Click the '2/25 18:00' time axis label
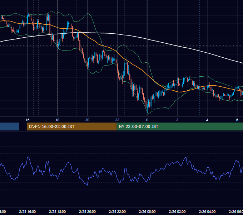243x215 pixels. coord(57,211)
